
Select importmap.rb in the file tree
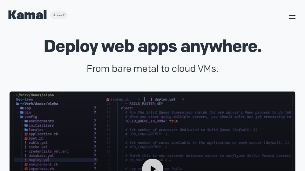41,169
